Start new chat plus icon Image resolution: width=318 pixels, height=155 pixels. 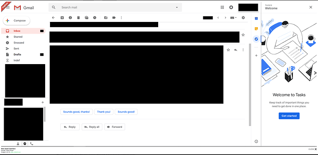click(x=43, y=102)
